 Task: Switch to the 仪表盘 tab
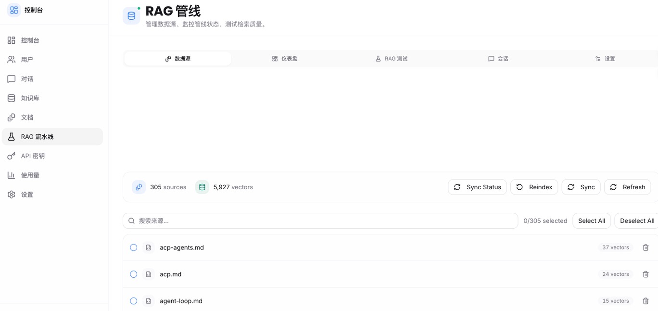[x=285, y=59]
